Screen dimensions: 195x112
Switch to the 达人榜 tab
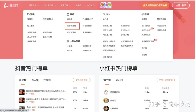tap(35, 80)
